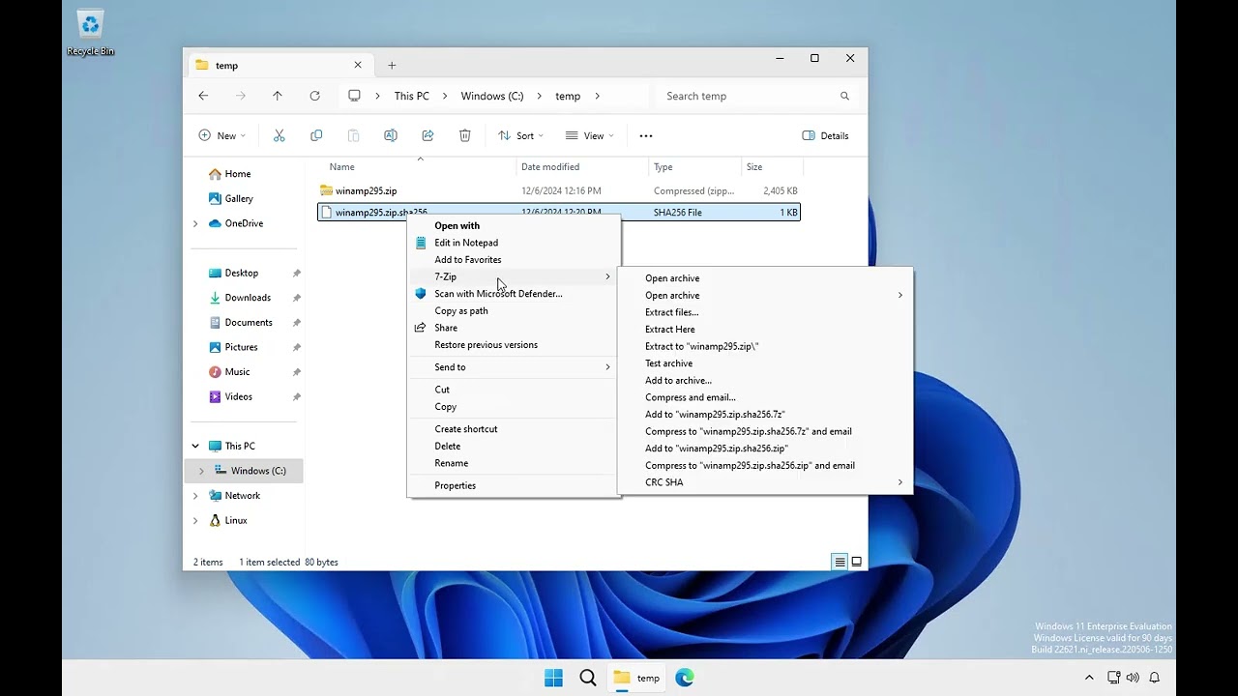Viewport: 1238px width, 696px height.
Task: Open the Sort dropdown
Action: 520,135
